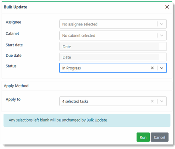The image size is (175, 149).
Task: Expand the Apply to dropdown chevron
Action: [162, 101]
